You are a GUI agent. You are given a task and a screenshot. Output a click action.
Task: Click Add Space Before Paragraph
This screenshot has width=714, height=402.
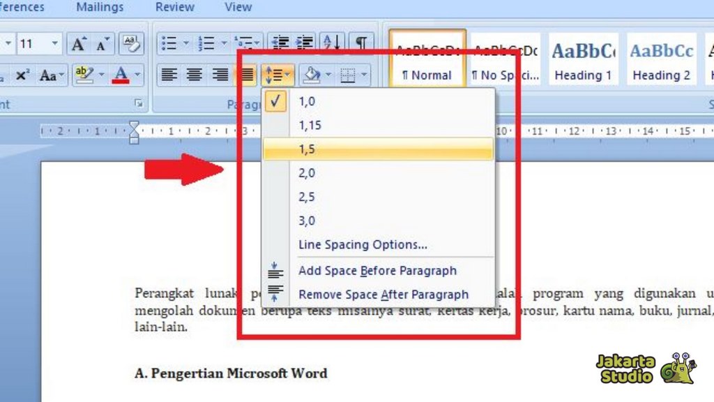click(377, 270)
